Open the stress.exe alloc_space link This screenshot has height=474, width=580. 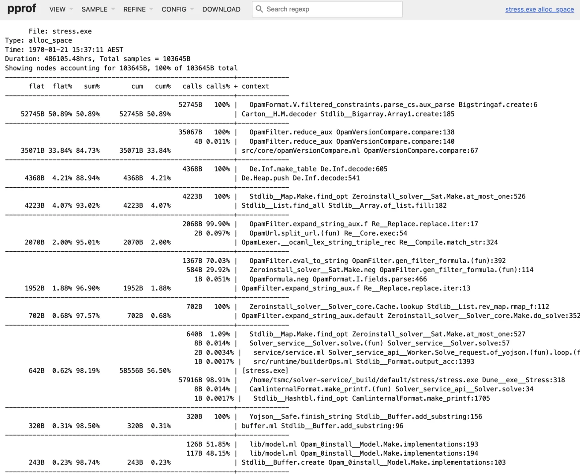(539, 9)
